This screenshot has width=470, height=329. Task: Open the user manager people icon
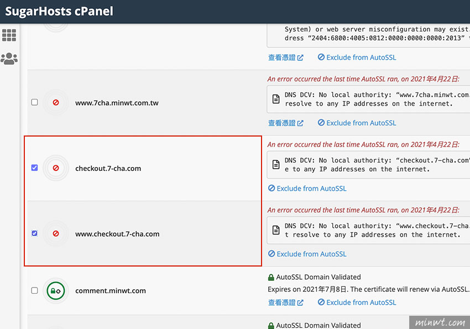(9, 59)
